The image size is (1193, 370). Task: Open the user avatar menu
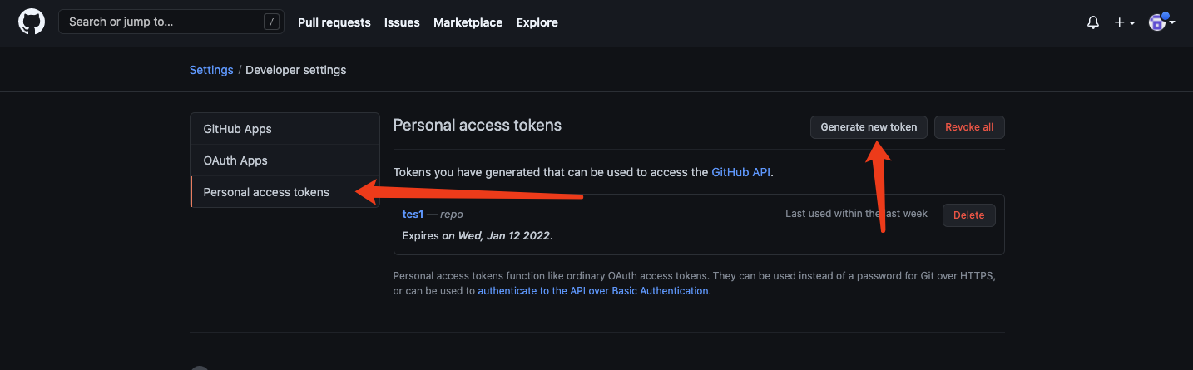coord(1161,22)
